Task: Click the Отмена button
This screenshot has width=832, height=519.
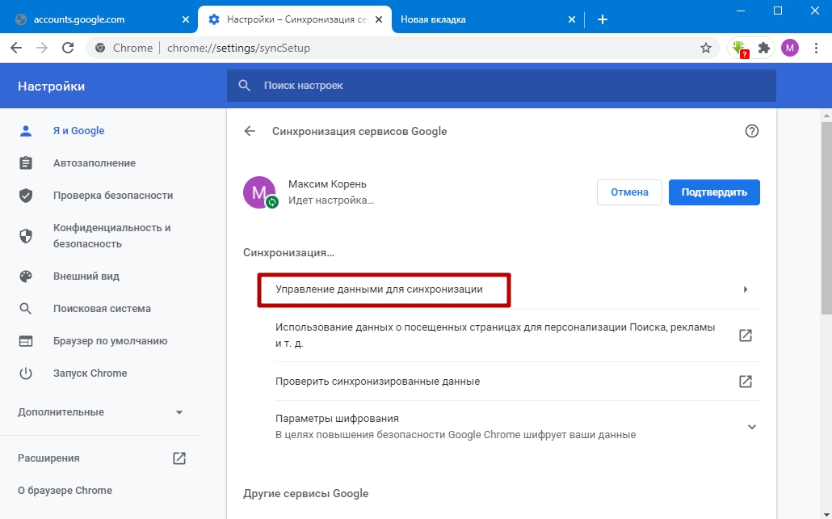Action: click(x=629, y=192)
